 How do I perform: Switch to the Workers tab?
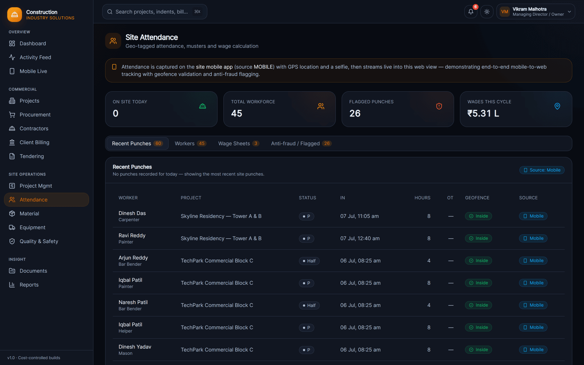click(x=190, y=143)
